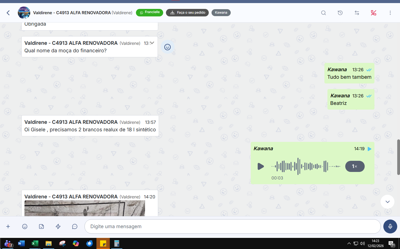Click the plus attachment icon
The image size is (400, 249).
pos(8,226)
